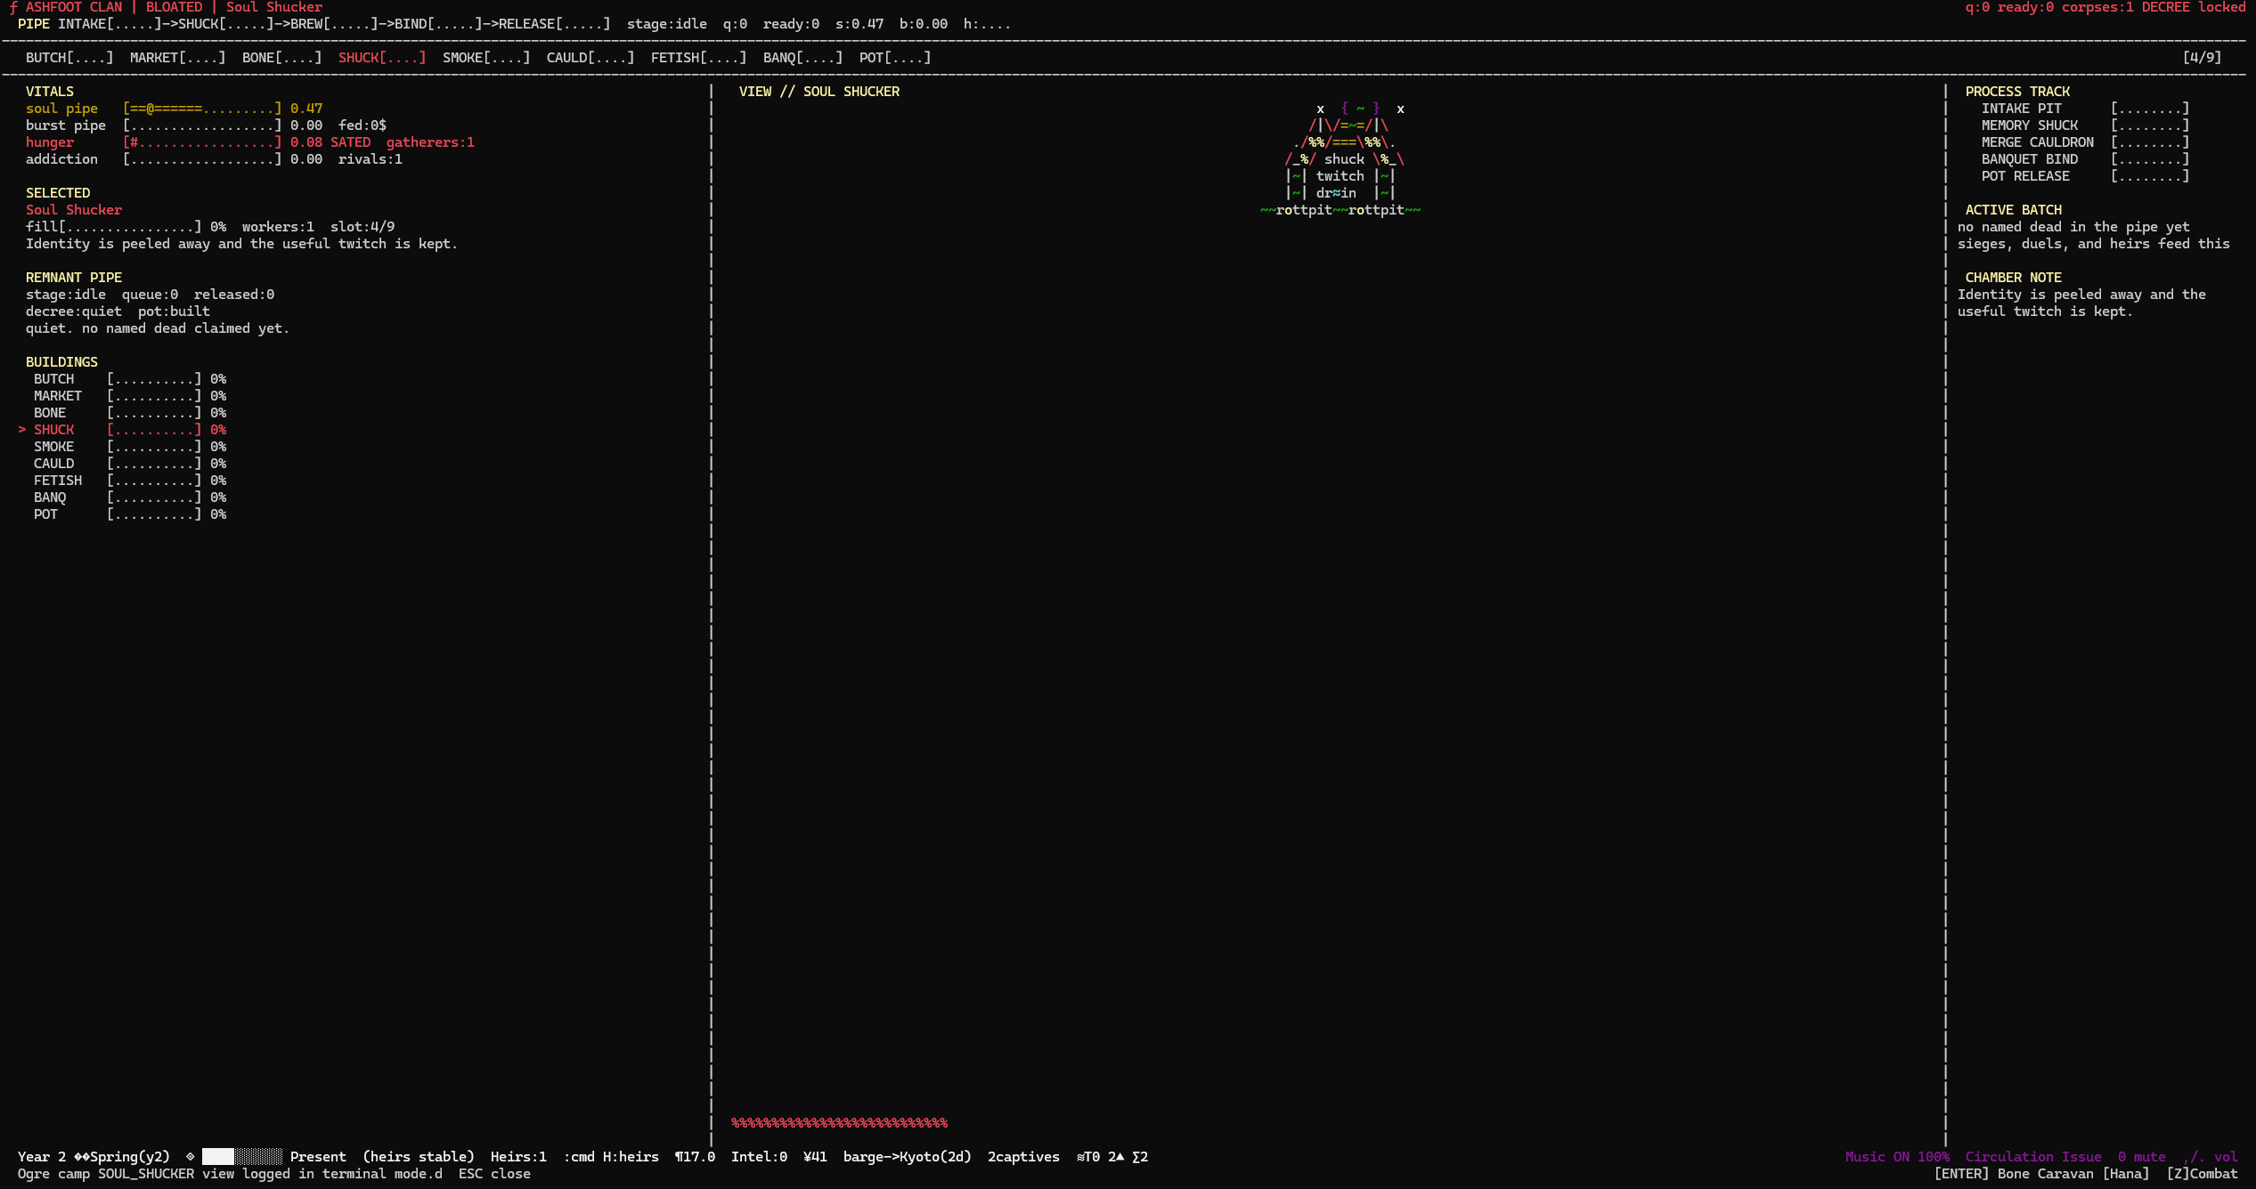Click the Soul Shucker ASCII art icon
This screenshot has height=1189, width=2256.
[1340, 159]
